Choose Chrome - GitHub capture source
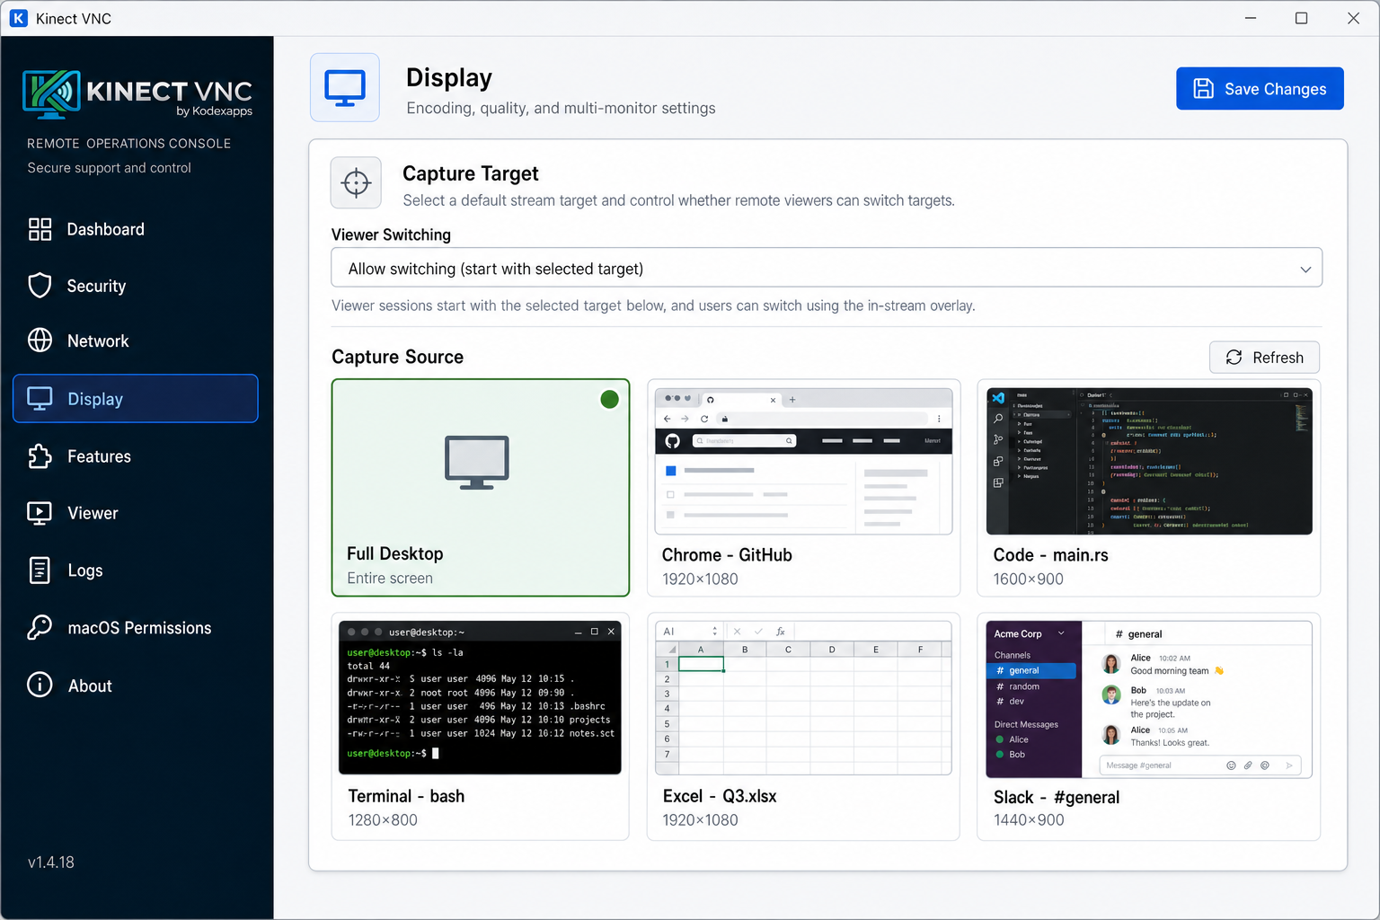The width and height of the screenshot is (1380, 920). 803,488
